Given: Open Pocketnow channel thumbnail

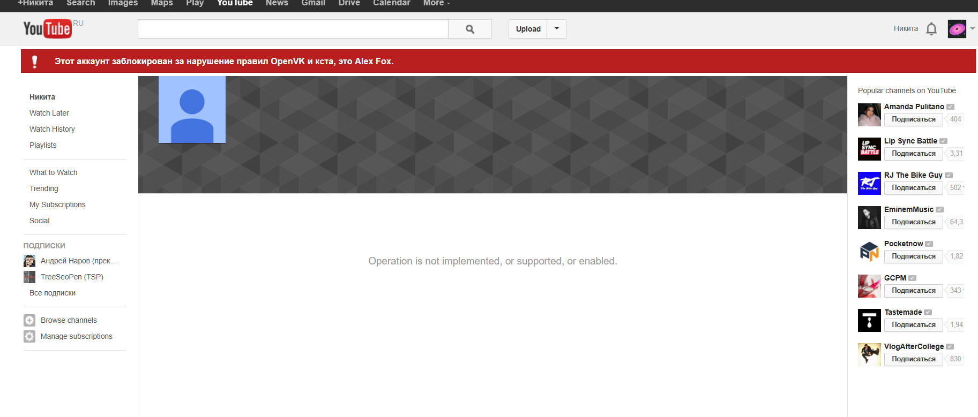Looking at the screenshot, I should tap(869, 252).
